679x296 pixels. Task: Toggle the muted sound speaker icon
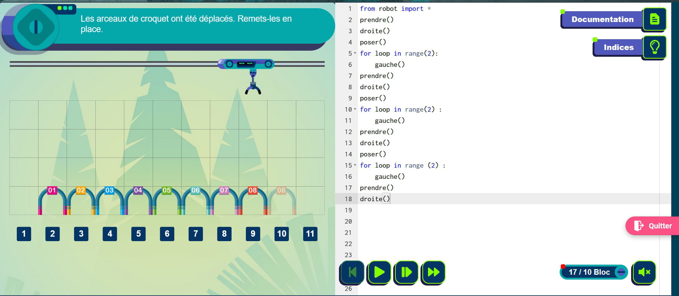point(643,272)
